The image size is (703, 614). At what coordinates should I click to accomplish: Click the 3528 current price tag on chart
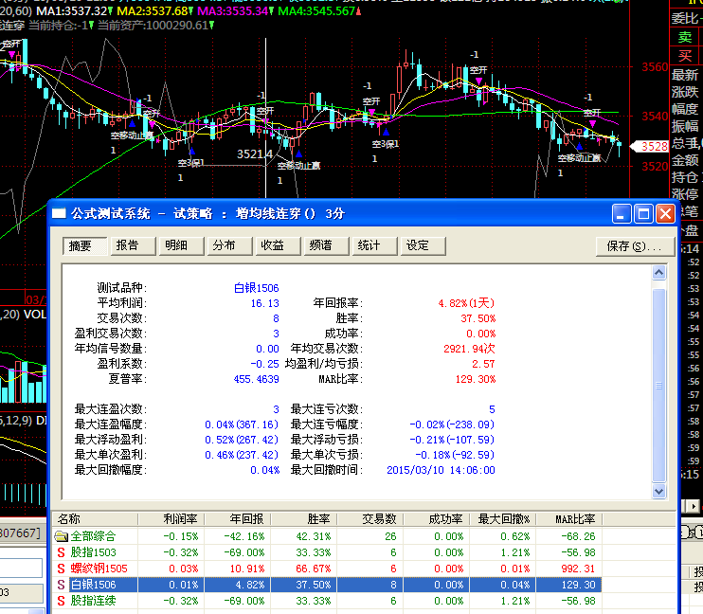(x=650, y=147)
